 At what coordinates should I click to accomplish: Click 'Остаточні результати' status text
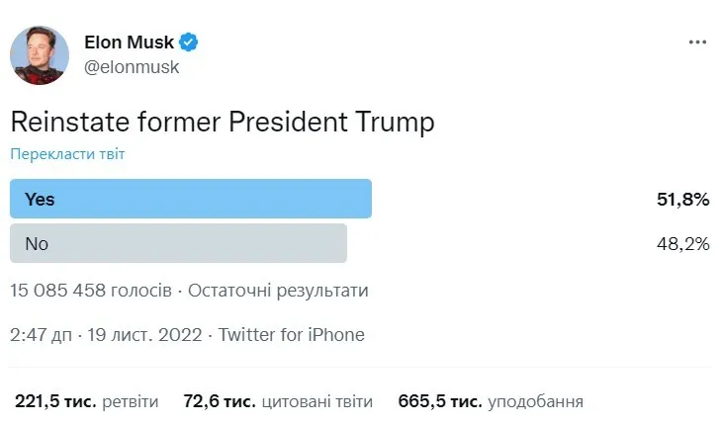278,291
